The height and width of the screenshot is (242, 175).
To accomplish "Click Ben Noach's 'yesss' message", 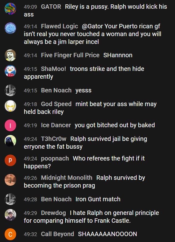I will (x=83, y=91).
